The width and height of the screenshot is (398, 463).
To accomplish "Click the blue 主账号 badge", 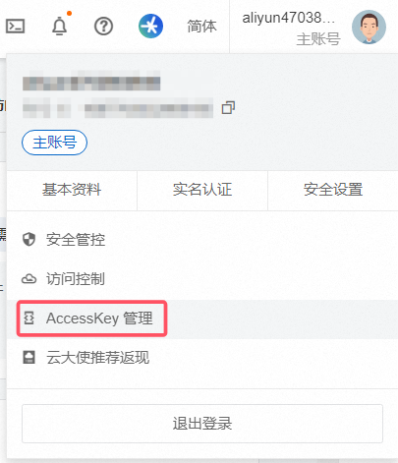I will click(x=54, y=143).
